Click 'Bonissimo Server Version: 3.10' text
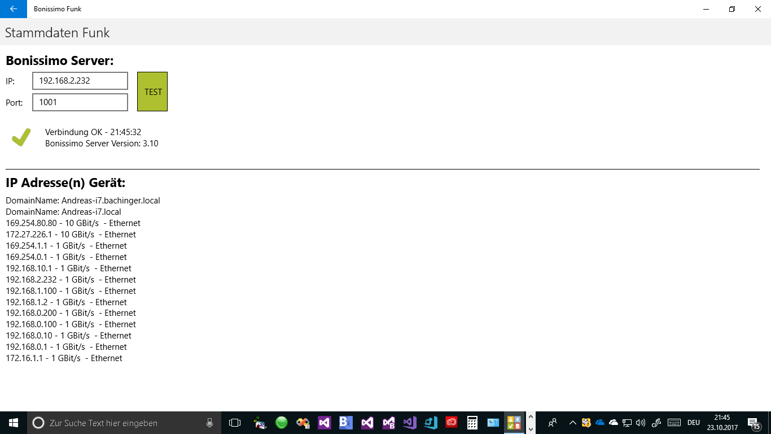Screen dimensions: 771x434 [102, 144]
